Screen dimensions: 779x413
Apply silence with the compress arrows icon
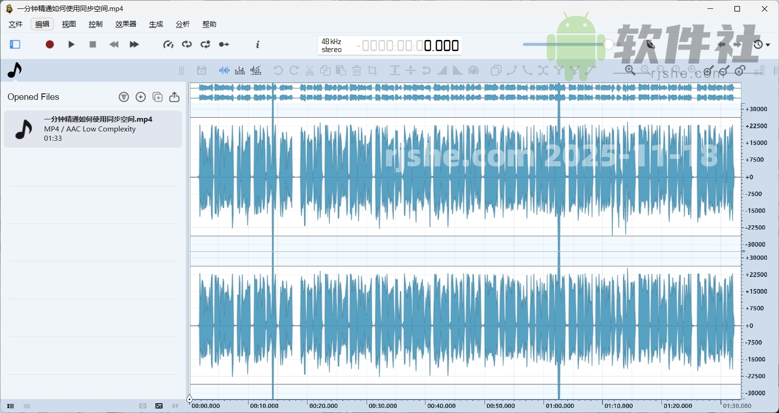point(411,71)
